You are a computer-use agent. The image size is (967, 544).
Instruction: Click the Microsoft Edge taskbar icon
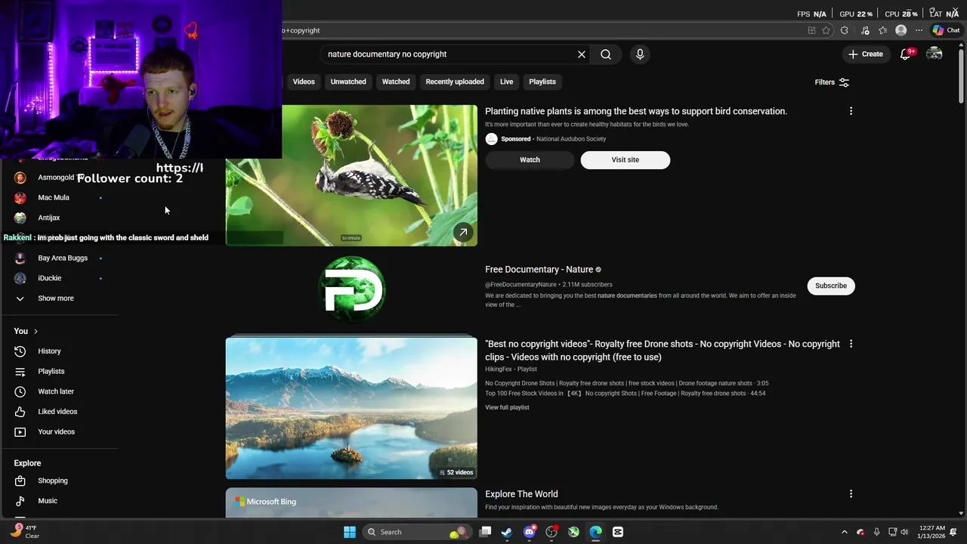[x=596, y=532]
